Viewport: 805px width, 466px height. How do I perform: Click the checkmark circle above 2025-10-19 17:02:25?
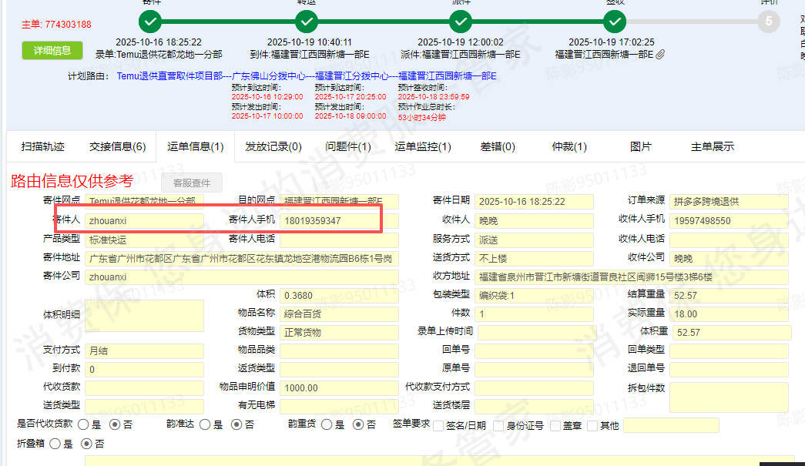coord(615,21)
